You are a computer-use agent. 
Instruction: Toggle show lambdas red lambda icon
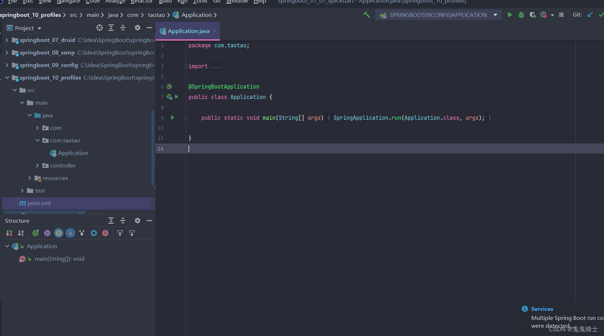[105, 233]
